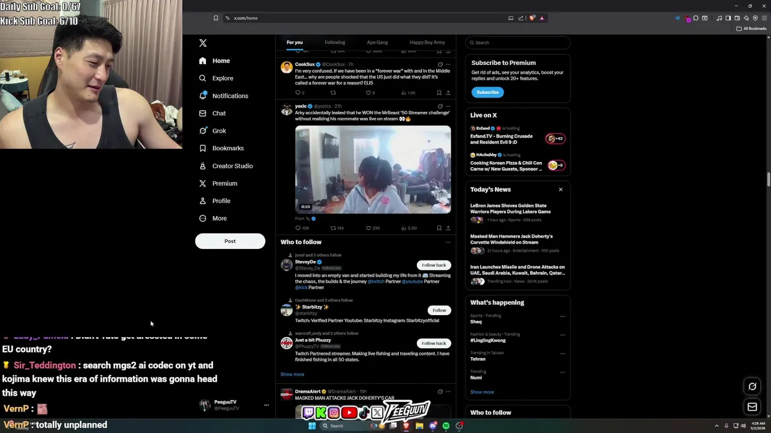Open Creator Studio in the sidebar
Screen dimensions: 771x433
(x=226, y=166)
